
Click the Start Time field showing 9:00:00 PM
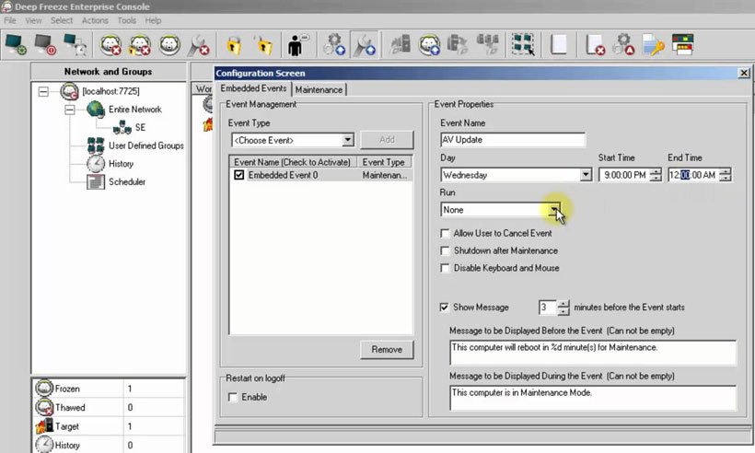coord(624,175)
